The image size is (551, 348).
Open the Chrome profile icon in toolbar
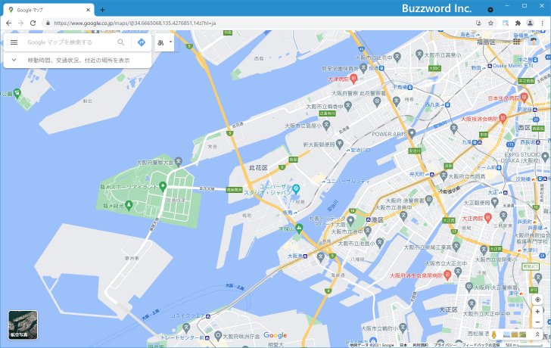530,23
